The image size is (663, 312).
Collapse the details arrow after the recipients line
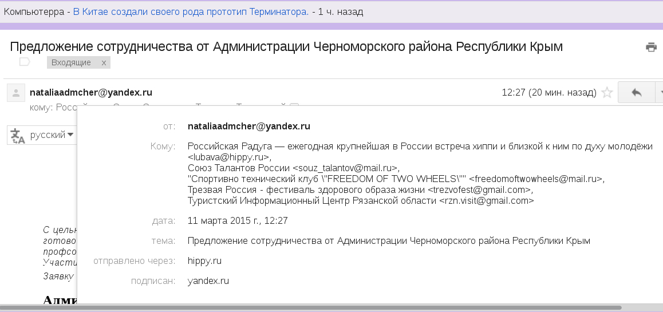pos(294,106)
